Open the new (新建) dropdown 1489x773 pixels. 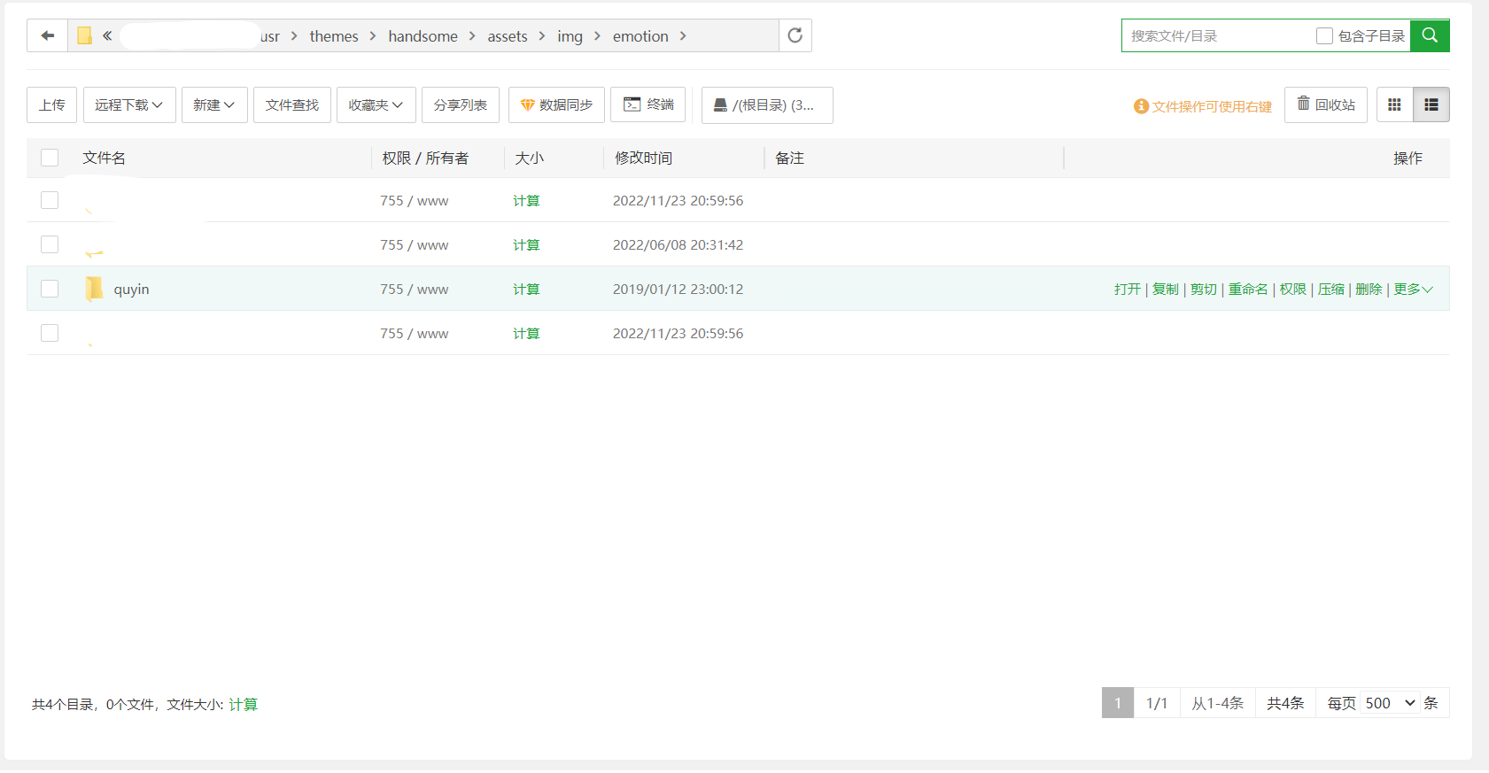(214, 104)
